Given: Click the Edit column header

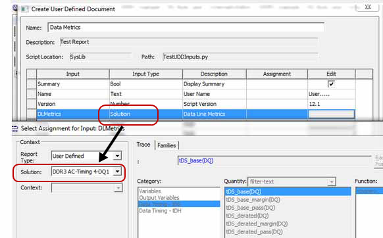Looking at the screenshot, I should click(331, 74).
